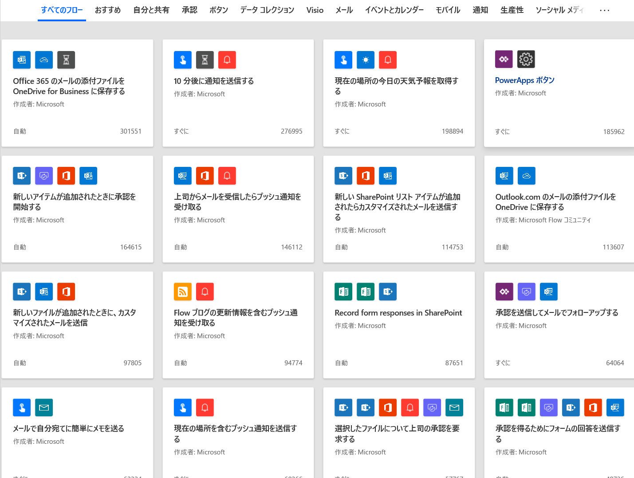Open 'Flow ブログの更新情報を含むプッシュ通知を受け取る' template

[236, 318]
